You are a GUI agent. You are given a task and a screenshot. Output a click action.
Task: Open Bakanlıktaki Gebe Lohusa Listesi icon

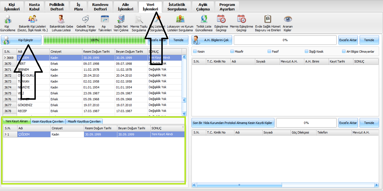click(61, 19)
